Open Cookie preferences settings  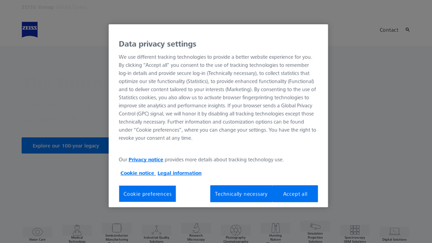[x=147, y=194]
